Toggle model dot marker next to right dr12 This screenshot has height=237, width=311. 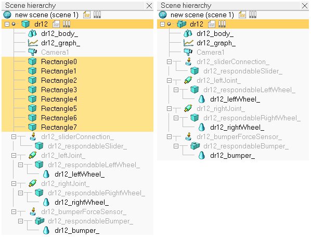169,24
